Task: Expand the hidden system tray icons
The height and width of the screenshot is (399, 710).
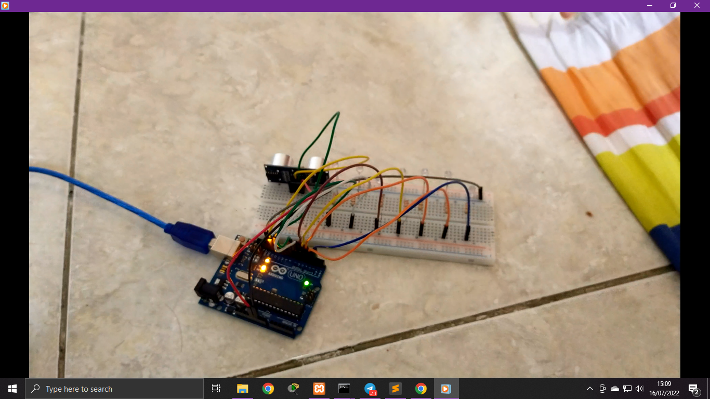Action: tap(589, 389)
